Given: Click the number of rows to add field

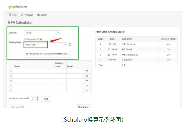Looking at the screenshot, I should coord(33,99).
